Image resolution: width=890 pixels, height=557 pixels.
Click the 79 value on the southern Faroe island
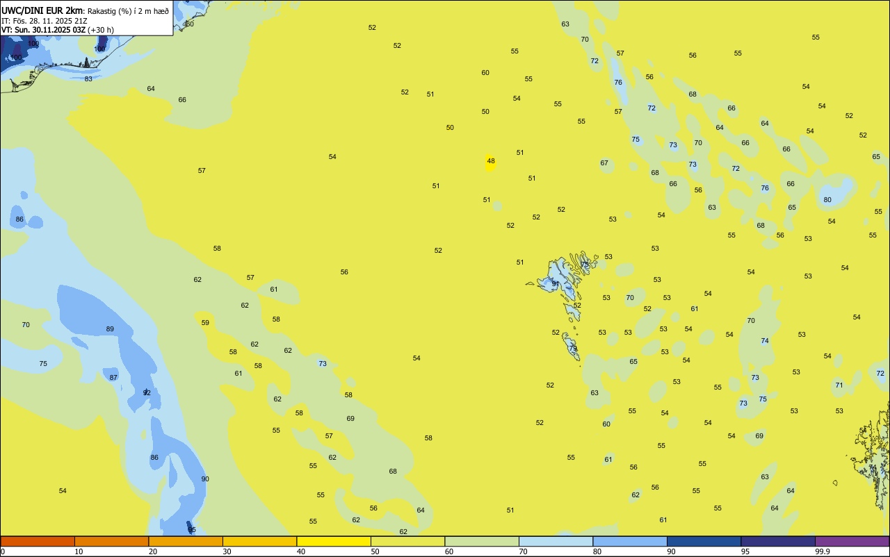point(573,348)
